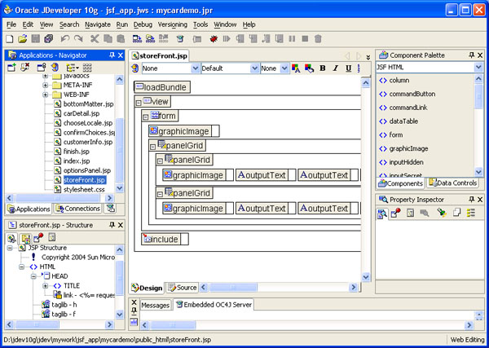Switch to the Messages tab
This screenshot has height=348, width=489.
pos(156,306)
